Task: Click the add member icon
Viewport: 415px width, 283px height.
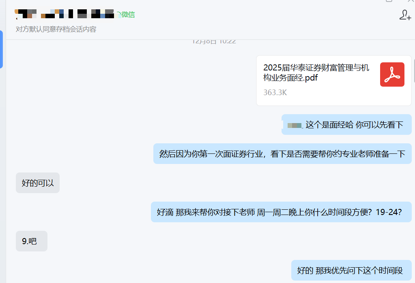Action: pyautogui.click(x=405, y=15)
